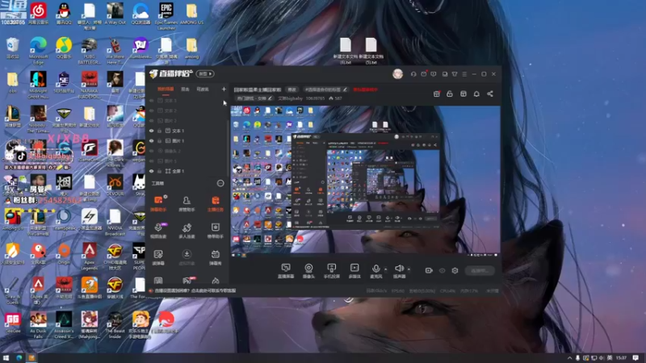This screenshot has width=646, height=363.
Task: Select the 文本 1 source row
Action: pos(187,131)
